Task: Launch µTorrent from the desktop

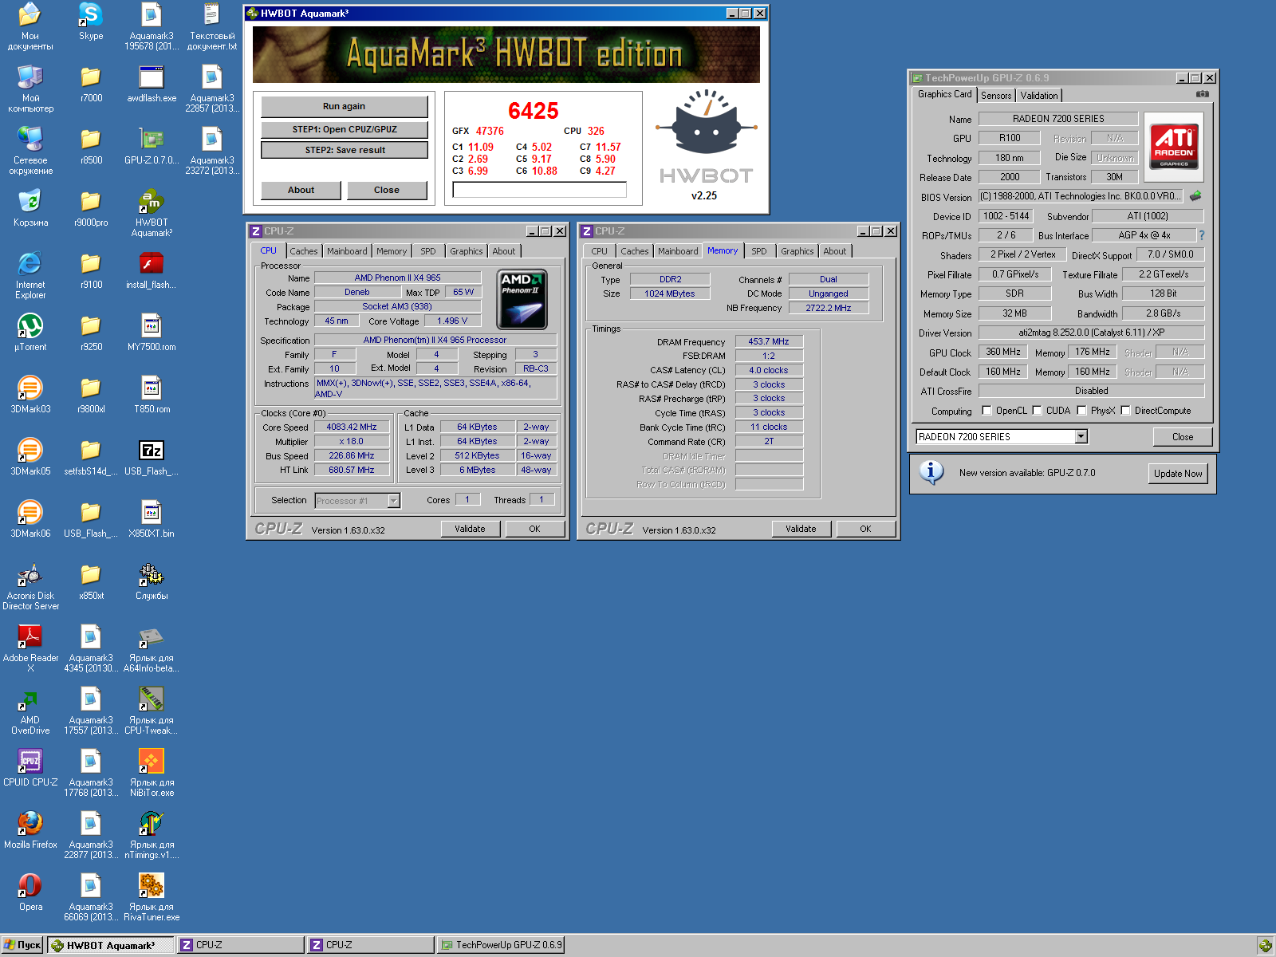Action: point(30,325)
